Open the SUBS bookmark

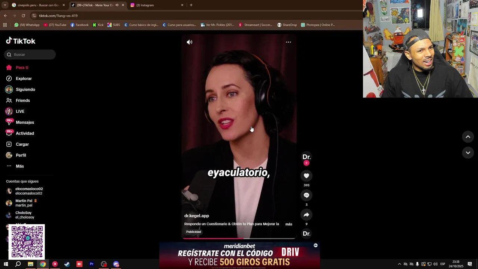(x=114, y=25)
